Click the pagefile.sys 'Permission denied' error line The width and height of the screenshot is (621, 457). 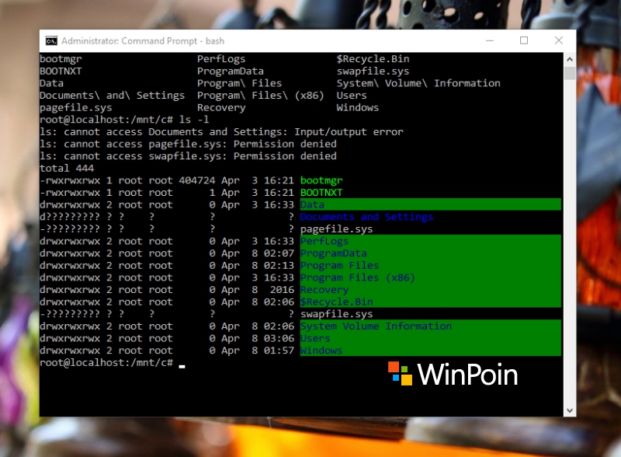coord(188,144)
